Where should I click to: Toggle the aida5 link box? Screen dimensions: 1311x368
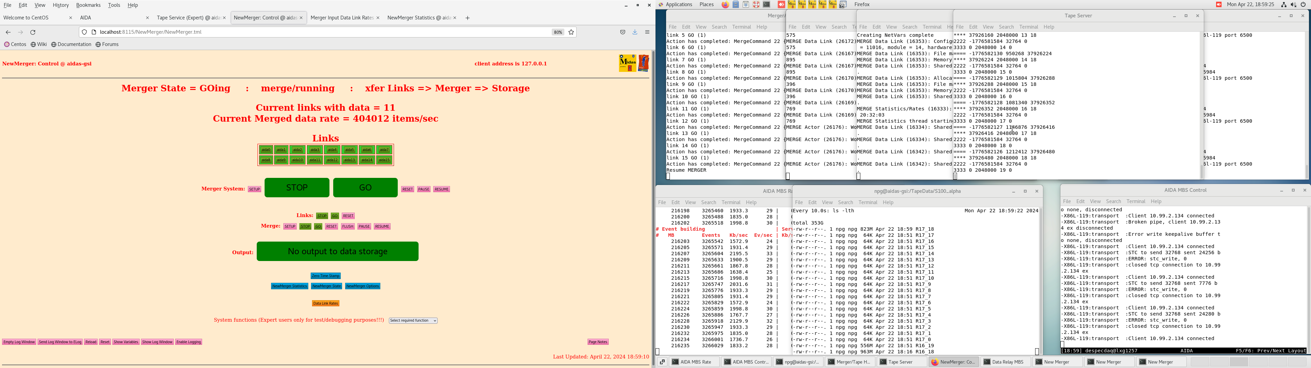(x=349, y=150)
